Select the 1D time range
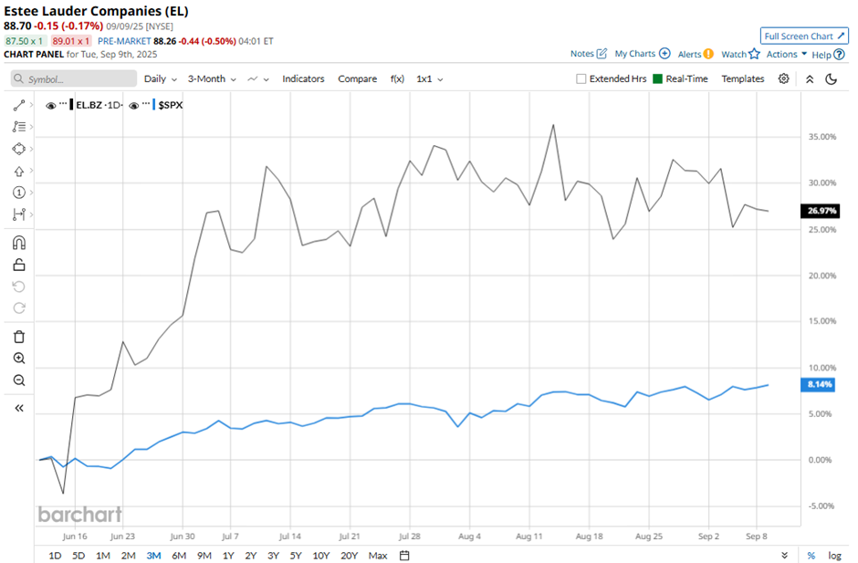858x563 pixels. tap(55, 556)
